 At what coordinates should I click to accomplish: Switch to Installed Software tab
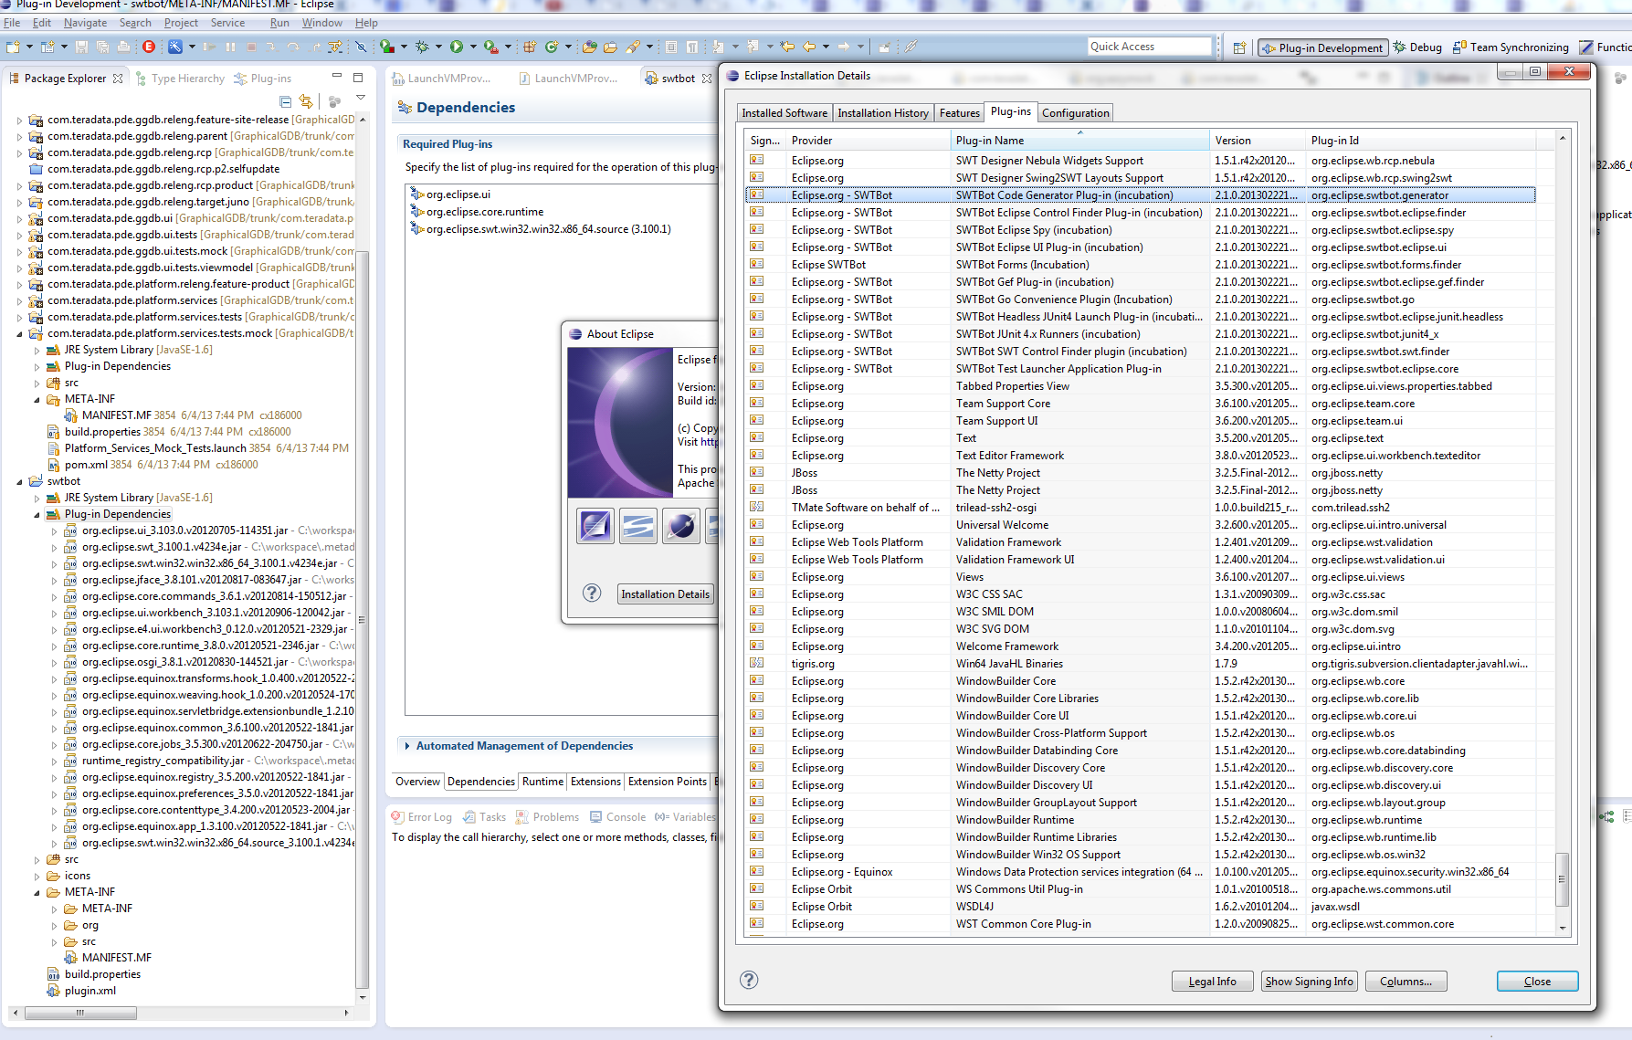tap(784, 113)
